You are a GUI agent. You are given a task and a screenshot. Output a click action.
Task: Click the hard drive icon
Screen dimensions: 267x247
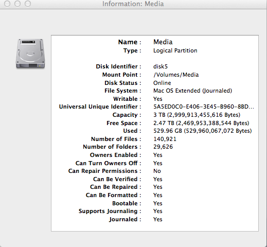coord(30,54)
